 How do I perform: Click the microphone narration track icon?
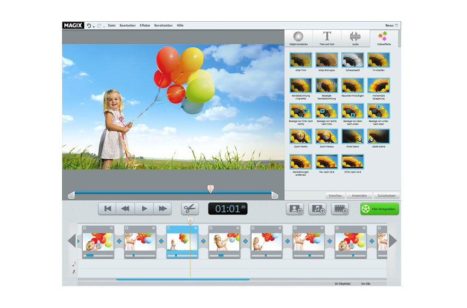pyautogui.click(x=74, y=272)
